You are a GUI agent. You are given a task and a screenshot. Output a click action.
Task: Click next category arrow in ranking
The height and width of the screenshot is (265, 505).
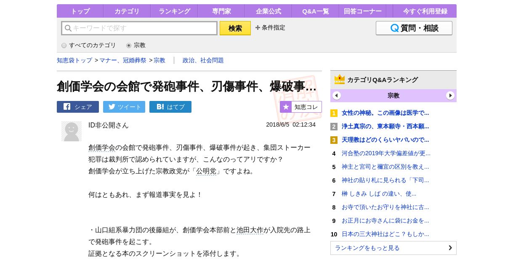click(450, 95)
